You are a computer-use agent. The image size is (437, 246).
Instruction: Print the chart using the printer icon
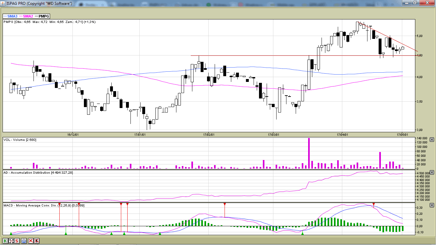click(24, 241)
